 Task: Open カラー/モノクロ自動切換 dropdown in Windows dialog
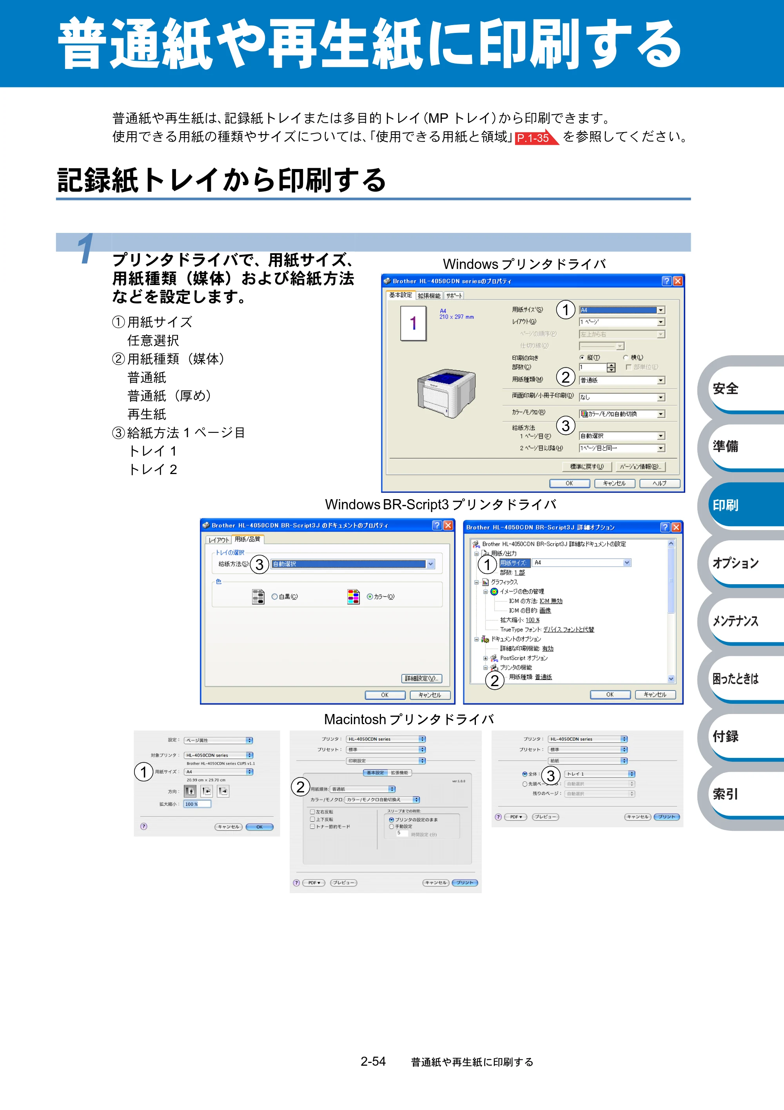coord(622,414)
